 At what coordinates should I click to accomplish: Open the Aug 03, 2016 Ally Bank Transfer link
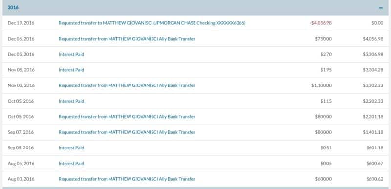127,179
